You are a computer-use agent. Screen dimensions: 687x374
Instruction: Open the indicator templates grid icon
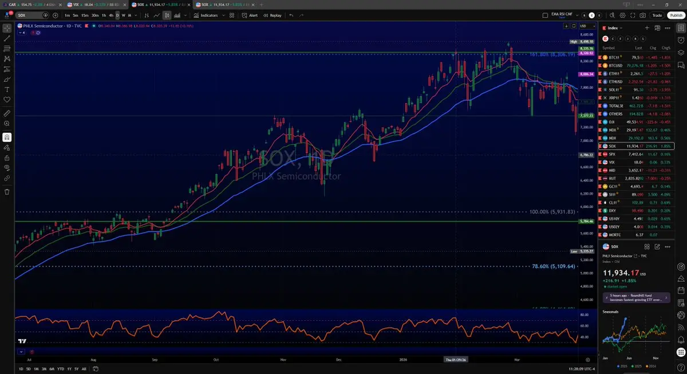coord(232,15)
